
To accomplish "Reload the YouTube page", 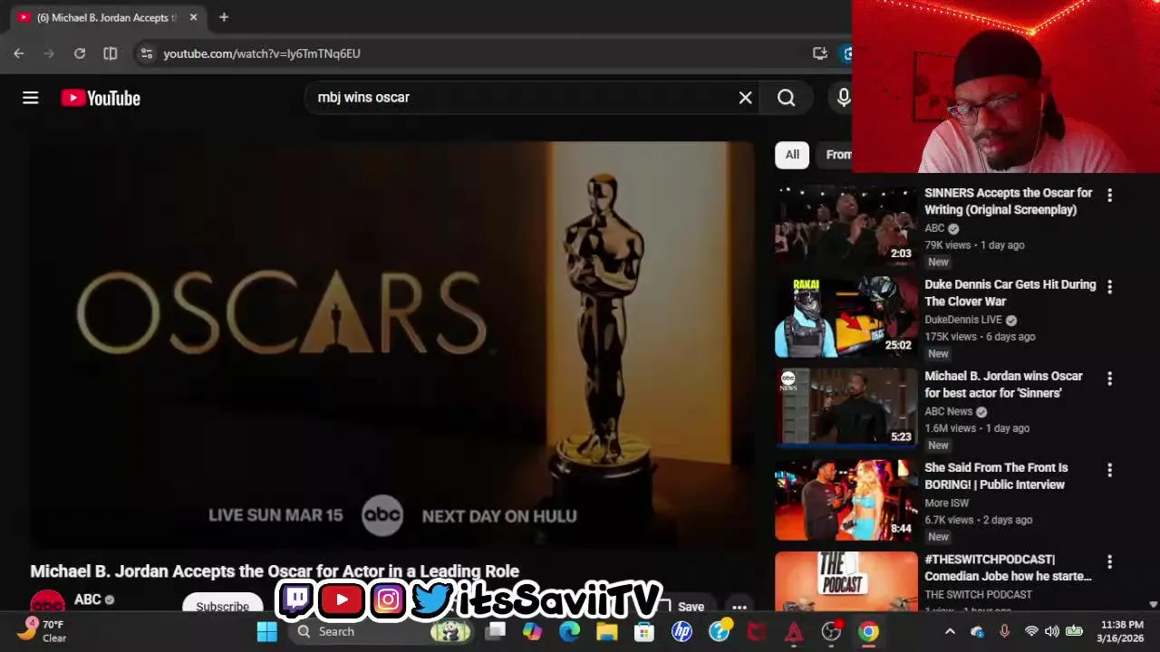I will pos(80,53).
